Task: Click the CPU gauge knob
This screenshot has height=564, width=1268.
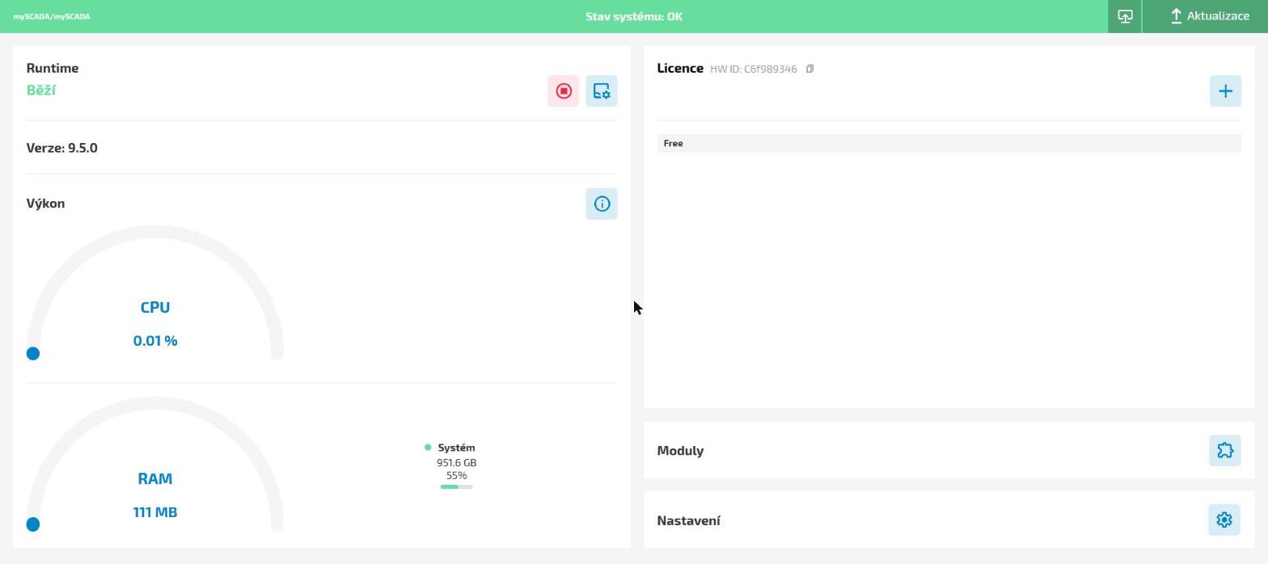Action: [x=33, y=353]
